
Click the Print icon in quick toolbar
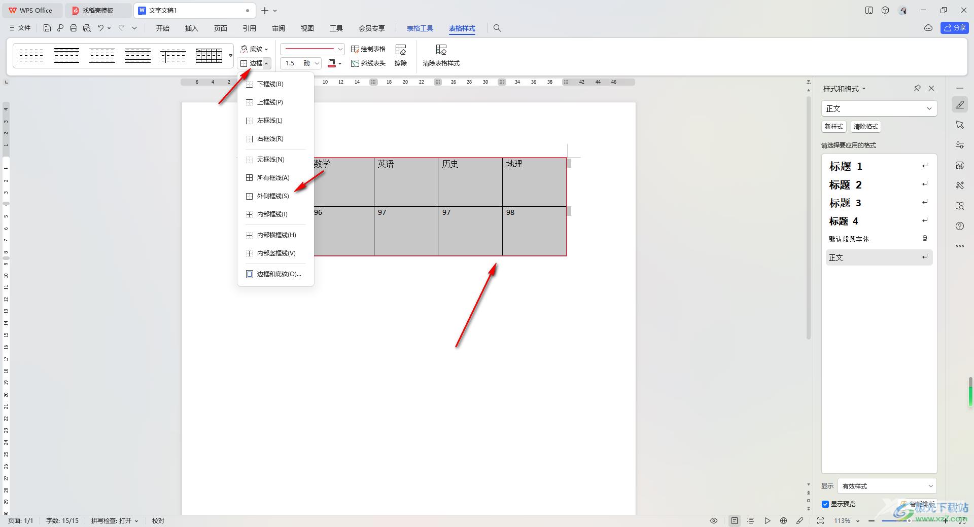click(74, 28)
